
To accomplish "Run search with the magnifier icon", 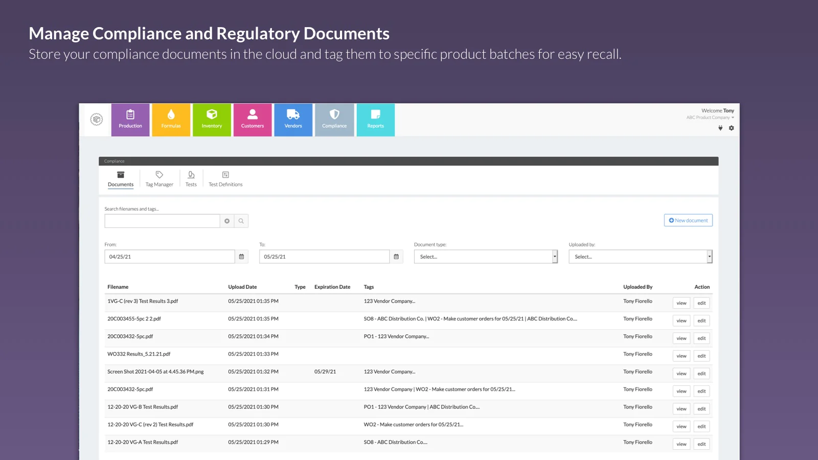I will (241, 221).
